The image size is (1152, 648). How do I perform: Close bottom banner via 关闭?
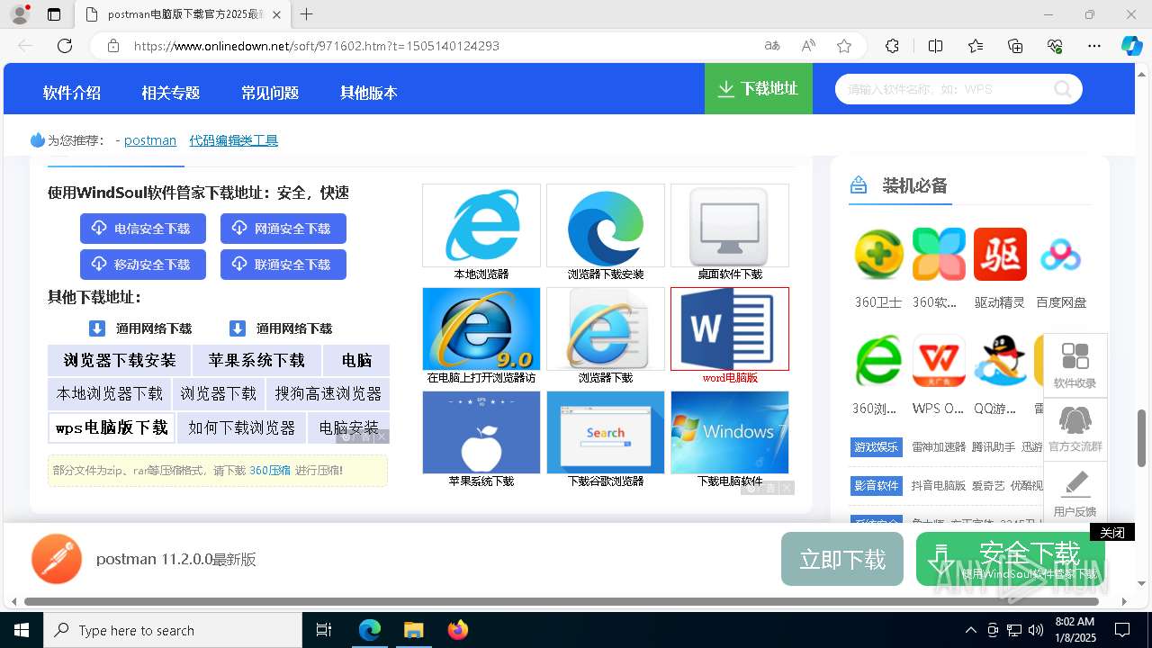click(1112, 533)
